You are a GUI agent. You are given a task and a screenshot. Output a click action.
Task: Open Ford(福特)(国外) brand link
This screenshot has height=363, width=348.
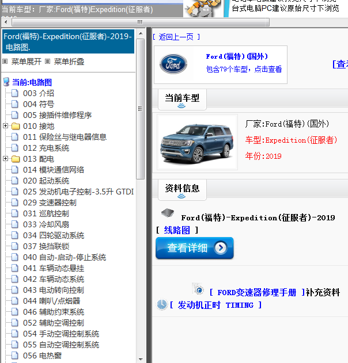[x=237, y=56]
